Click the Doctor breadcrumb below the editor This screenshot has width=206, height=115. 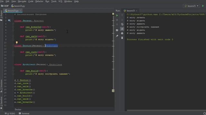coord(18,110)
